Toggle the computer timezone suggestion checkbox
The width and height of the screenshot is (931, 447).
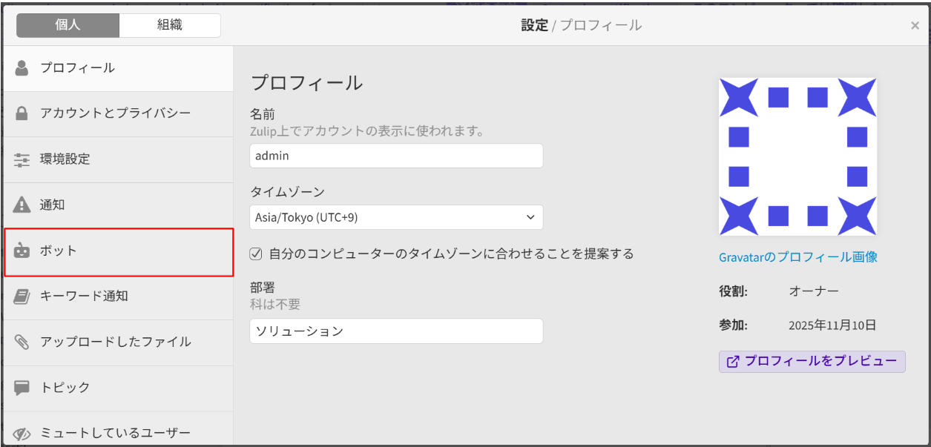[256, 254]
